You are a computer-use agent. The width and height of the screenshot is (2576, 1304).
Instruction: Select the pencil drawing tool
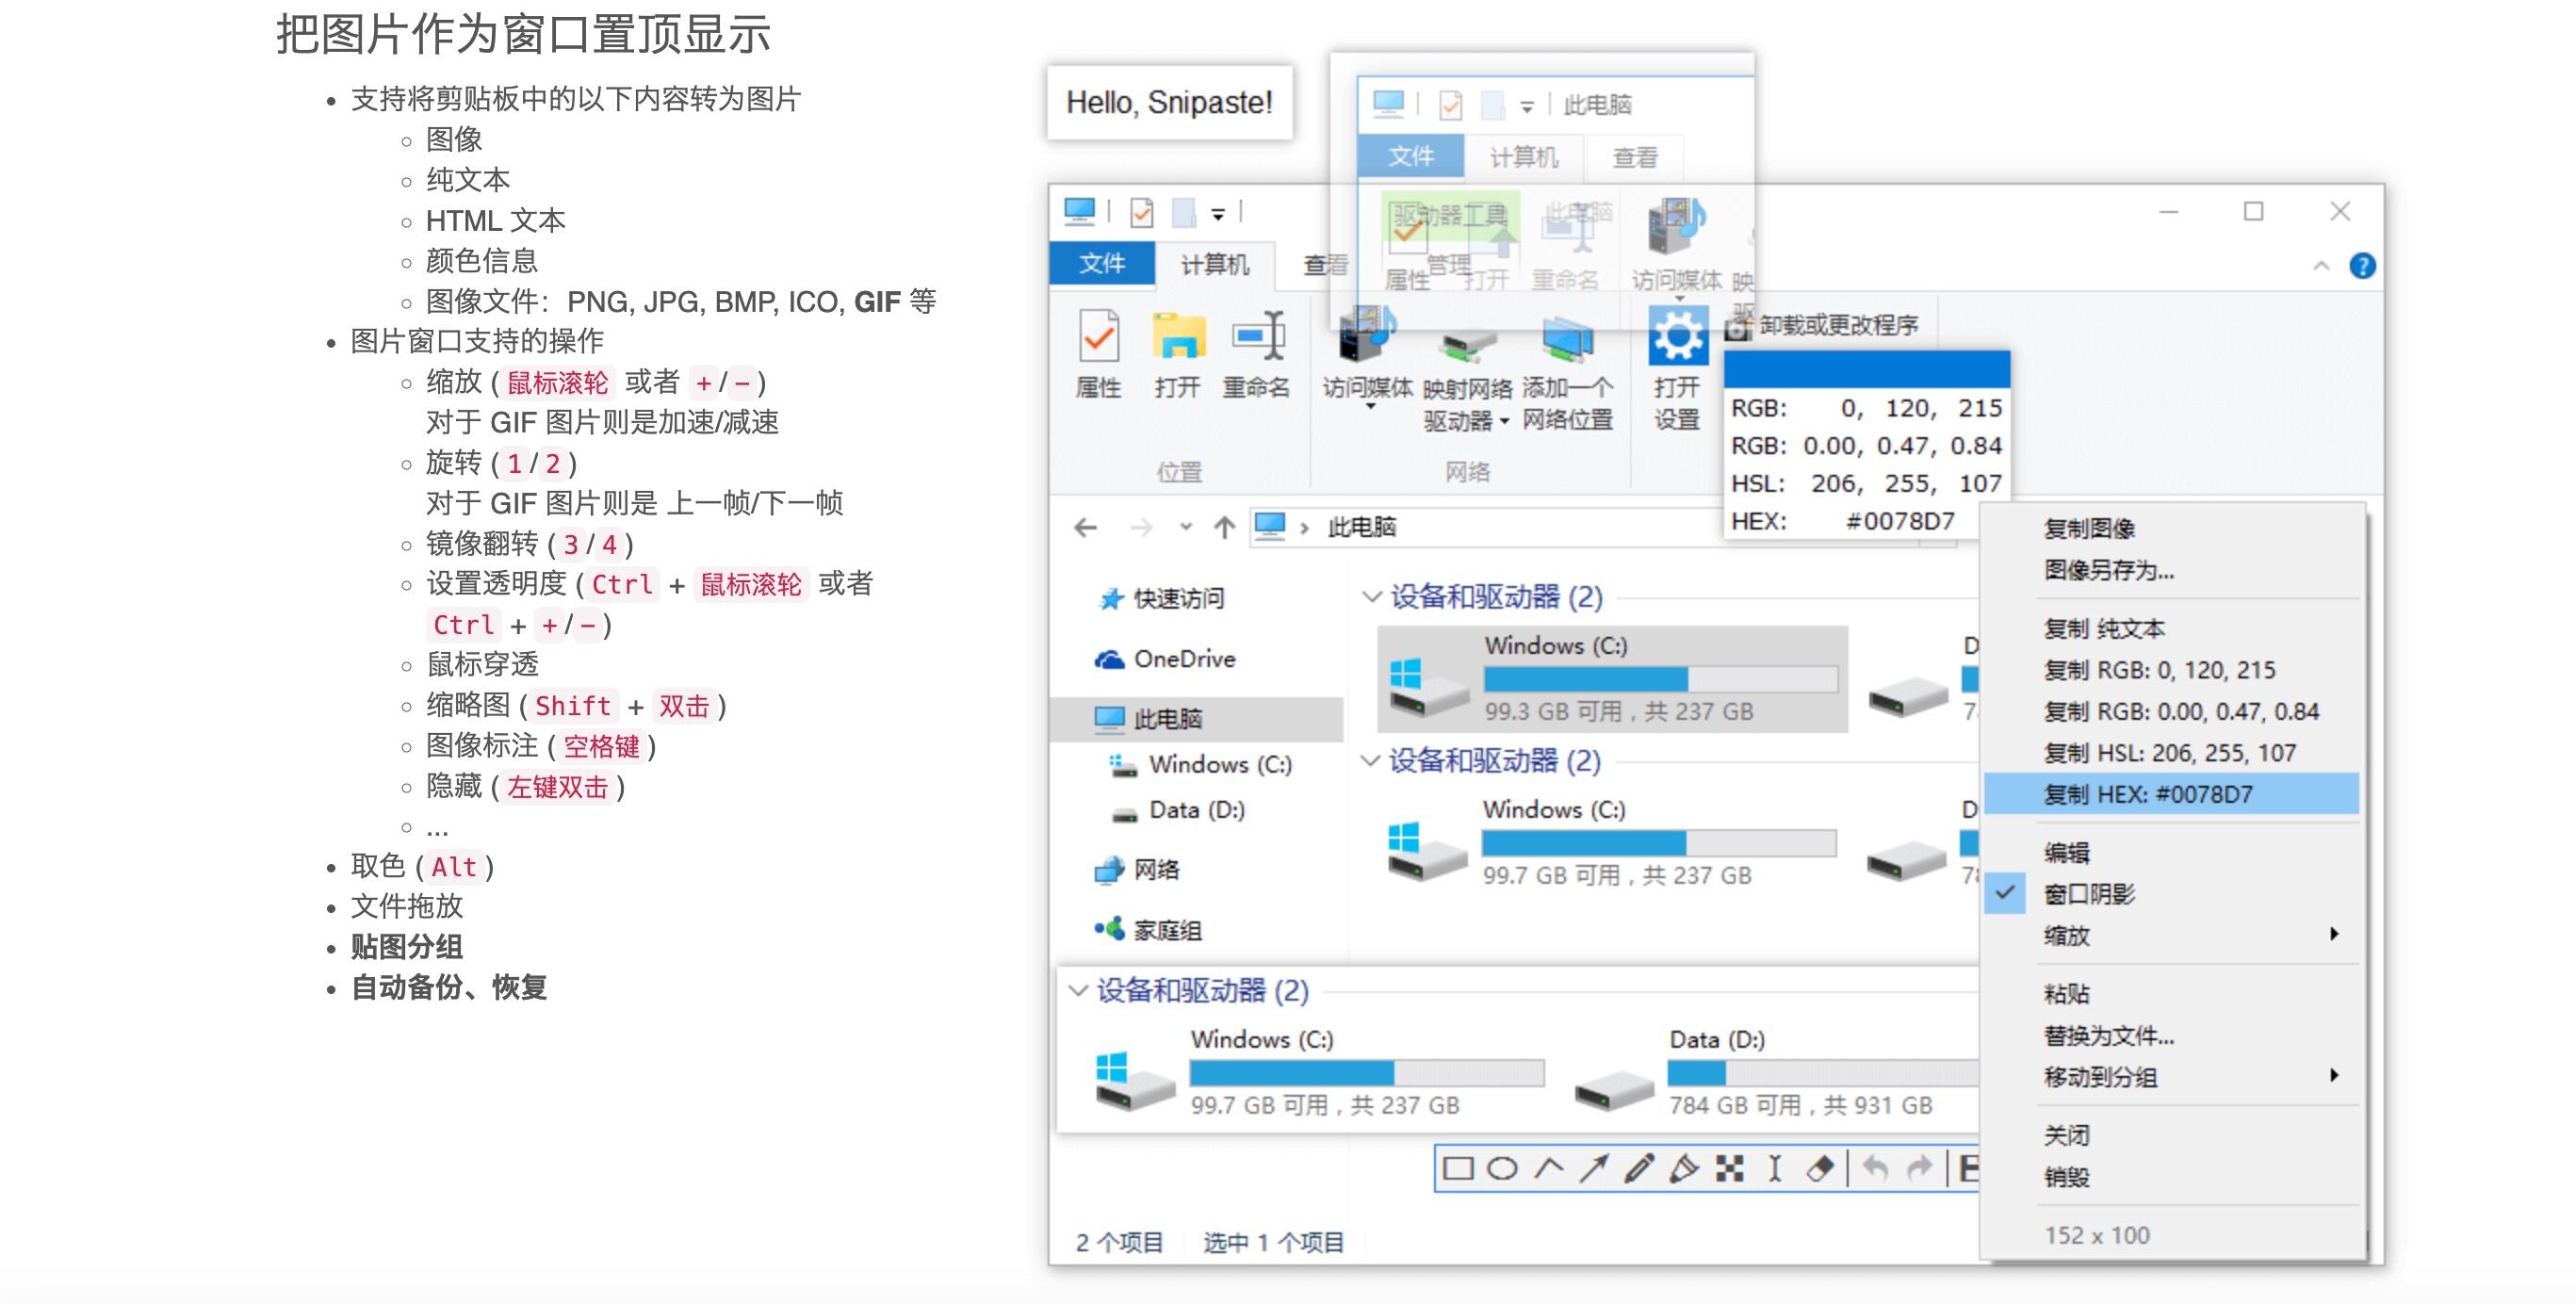1639,1168
